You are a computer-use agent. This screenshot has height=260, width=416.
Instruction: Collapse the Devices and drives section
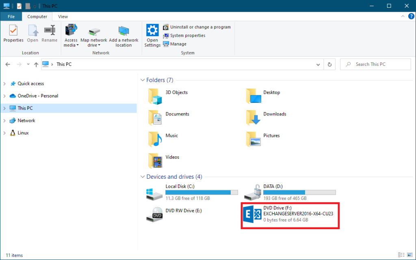(x=143, y=177)
